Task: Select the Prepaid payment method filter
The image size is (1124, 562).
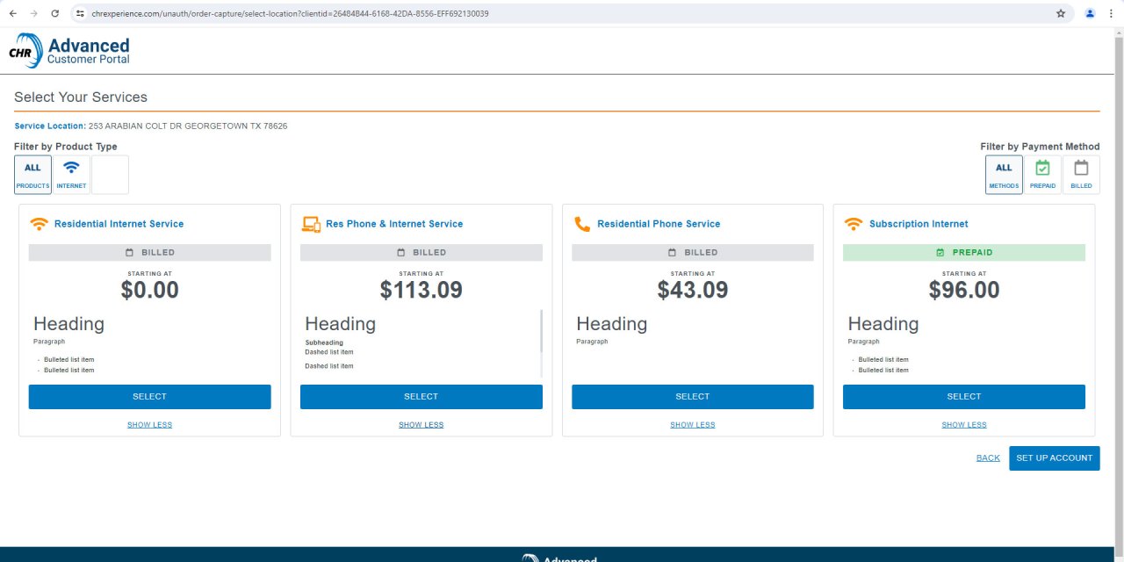Action: pos(1042,174)
